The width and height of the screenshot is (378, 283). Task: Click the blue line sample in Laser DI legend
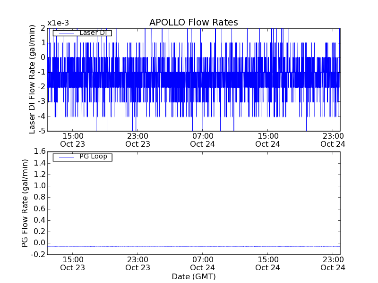[65, 33]
